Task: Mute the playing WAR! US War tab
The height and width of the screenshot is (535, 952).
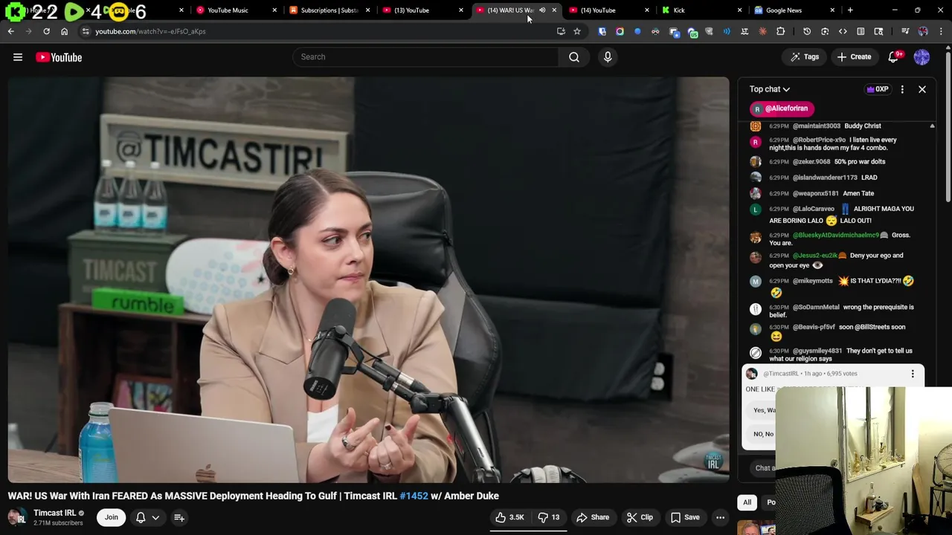Action: [542, 10]
